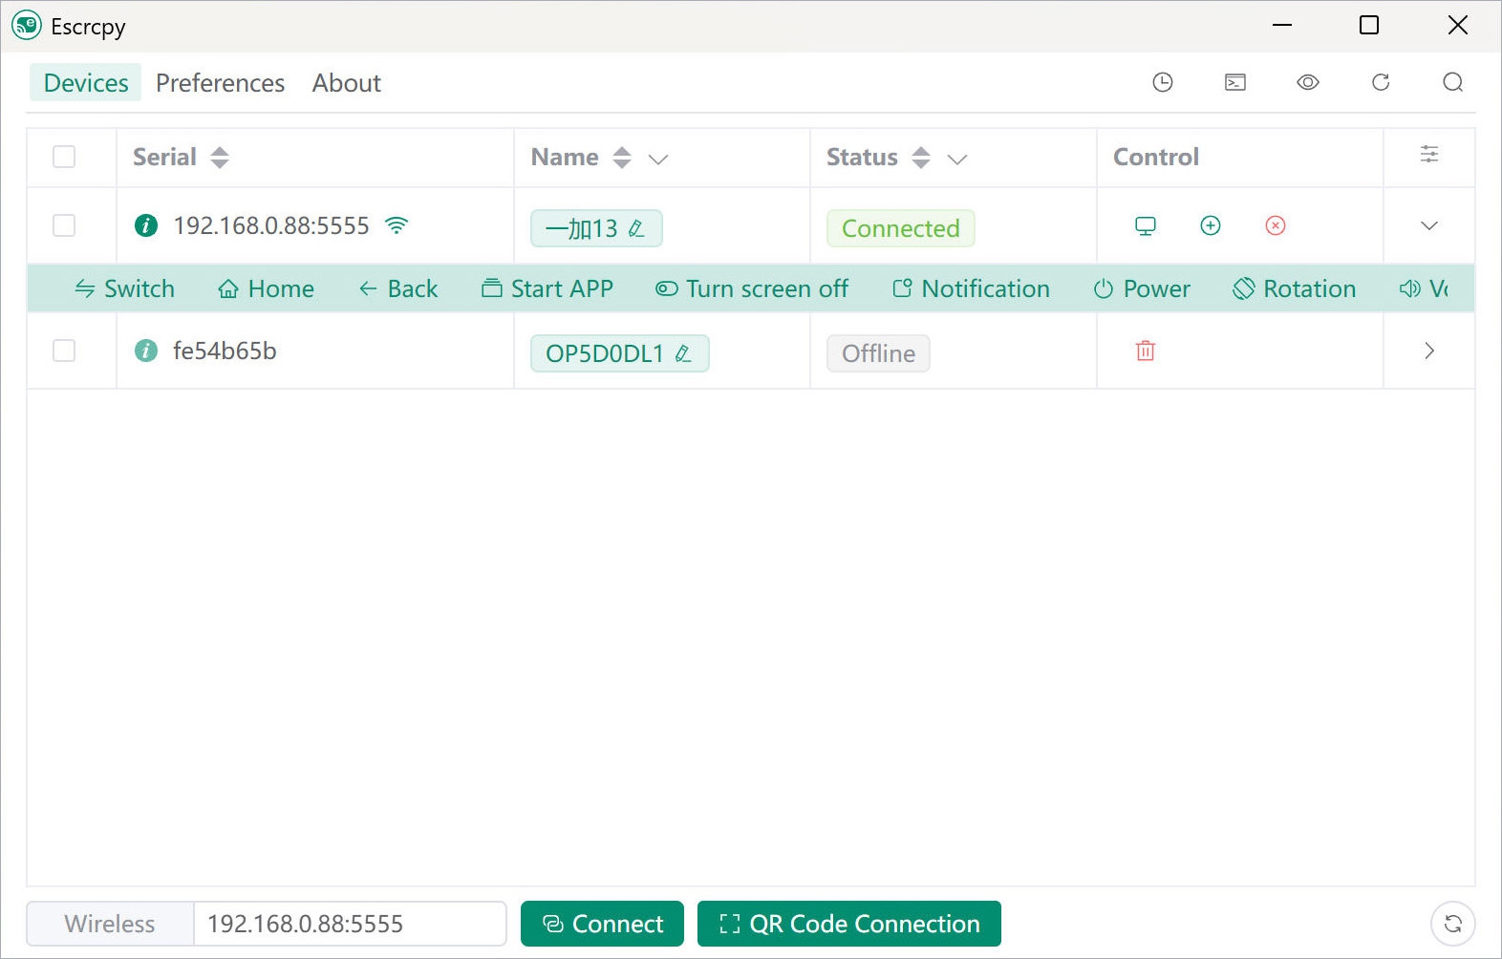Sort devices by Status
Image resolution: width=1502 pixels, height=959 pixels.
[921, 158]
